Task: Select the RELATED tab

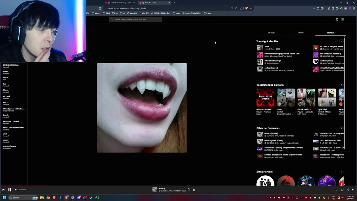Action: (331, 33)
